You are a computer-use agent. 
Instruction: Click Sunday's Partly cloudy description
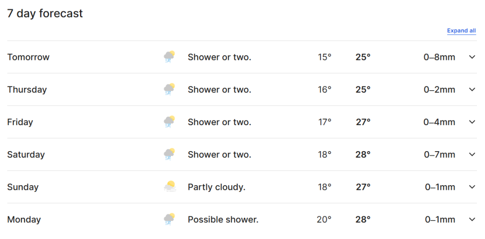216,187
